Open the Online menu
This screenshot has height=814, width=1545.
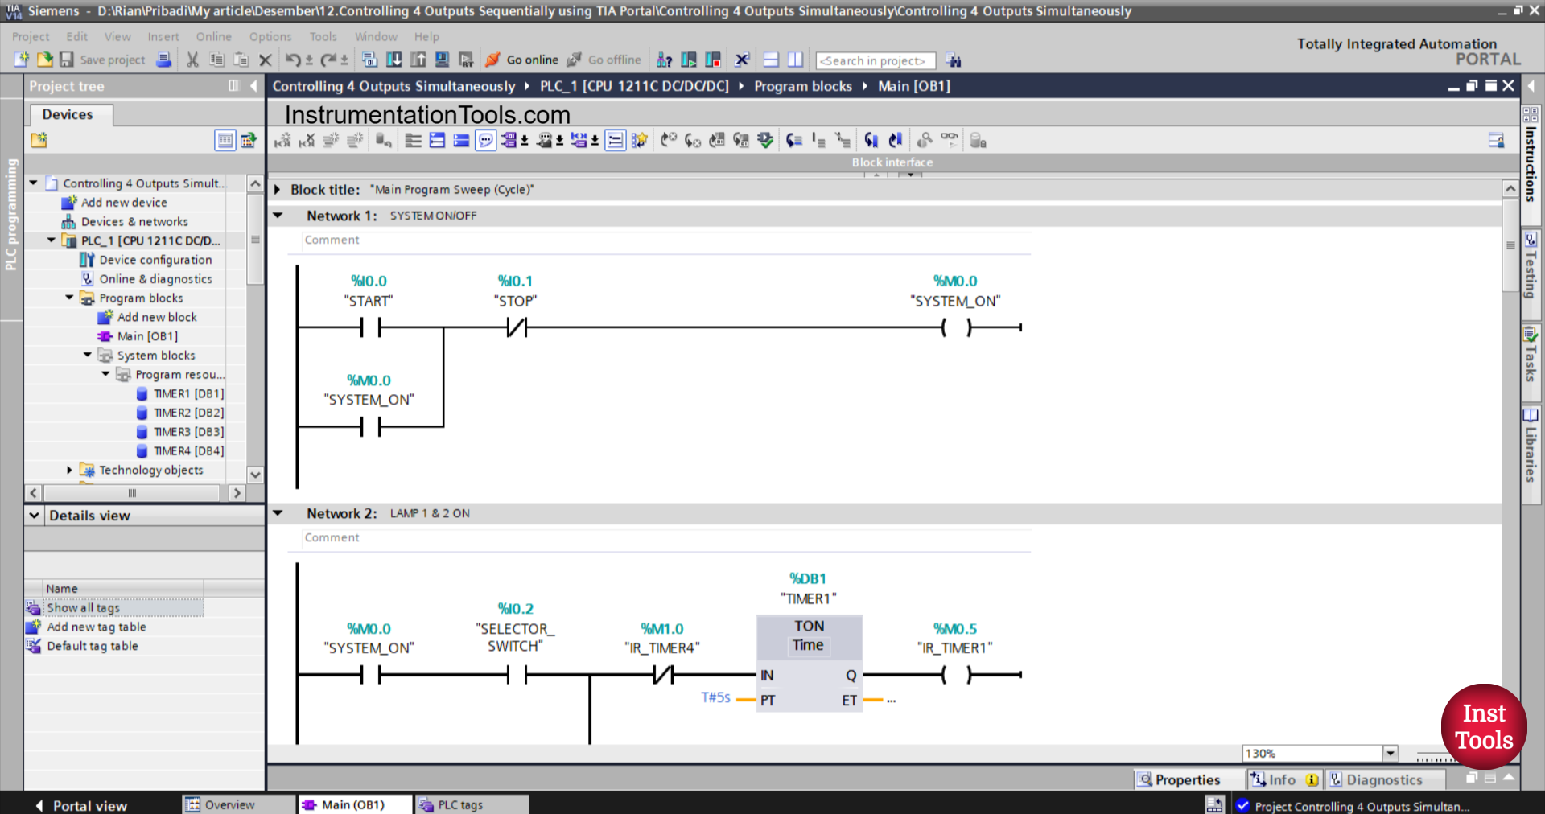click(212, 36)
